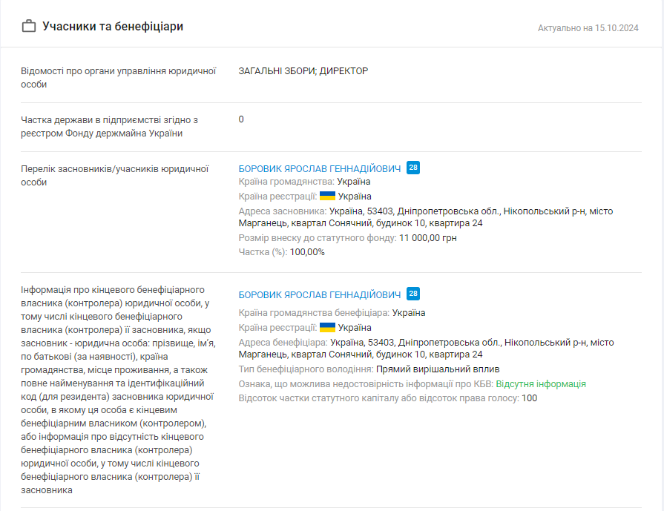Click Прямий вирішальний вплив ownership type
The height and width of the screenshot is (511, 664).
pos(438,369)
